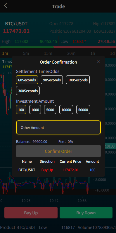Screen dimensions: 116x233
Task: Choose 300Seconds settlement option
Action: click(x=28, y=91)
